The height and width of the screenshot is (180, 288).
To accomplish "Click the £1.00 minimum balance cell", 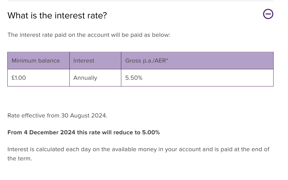I will click(x=39, y=78).
